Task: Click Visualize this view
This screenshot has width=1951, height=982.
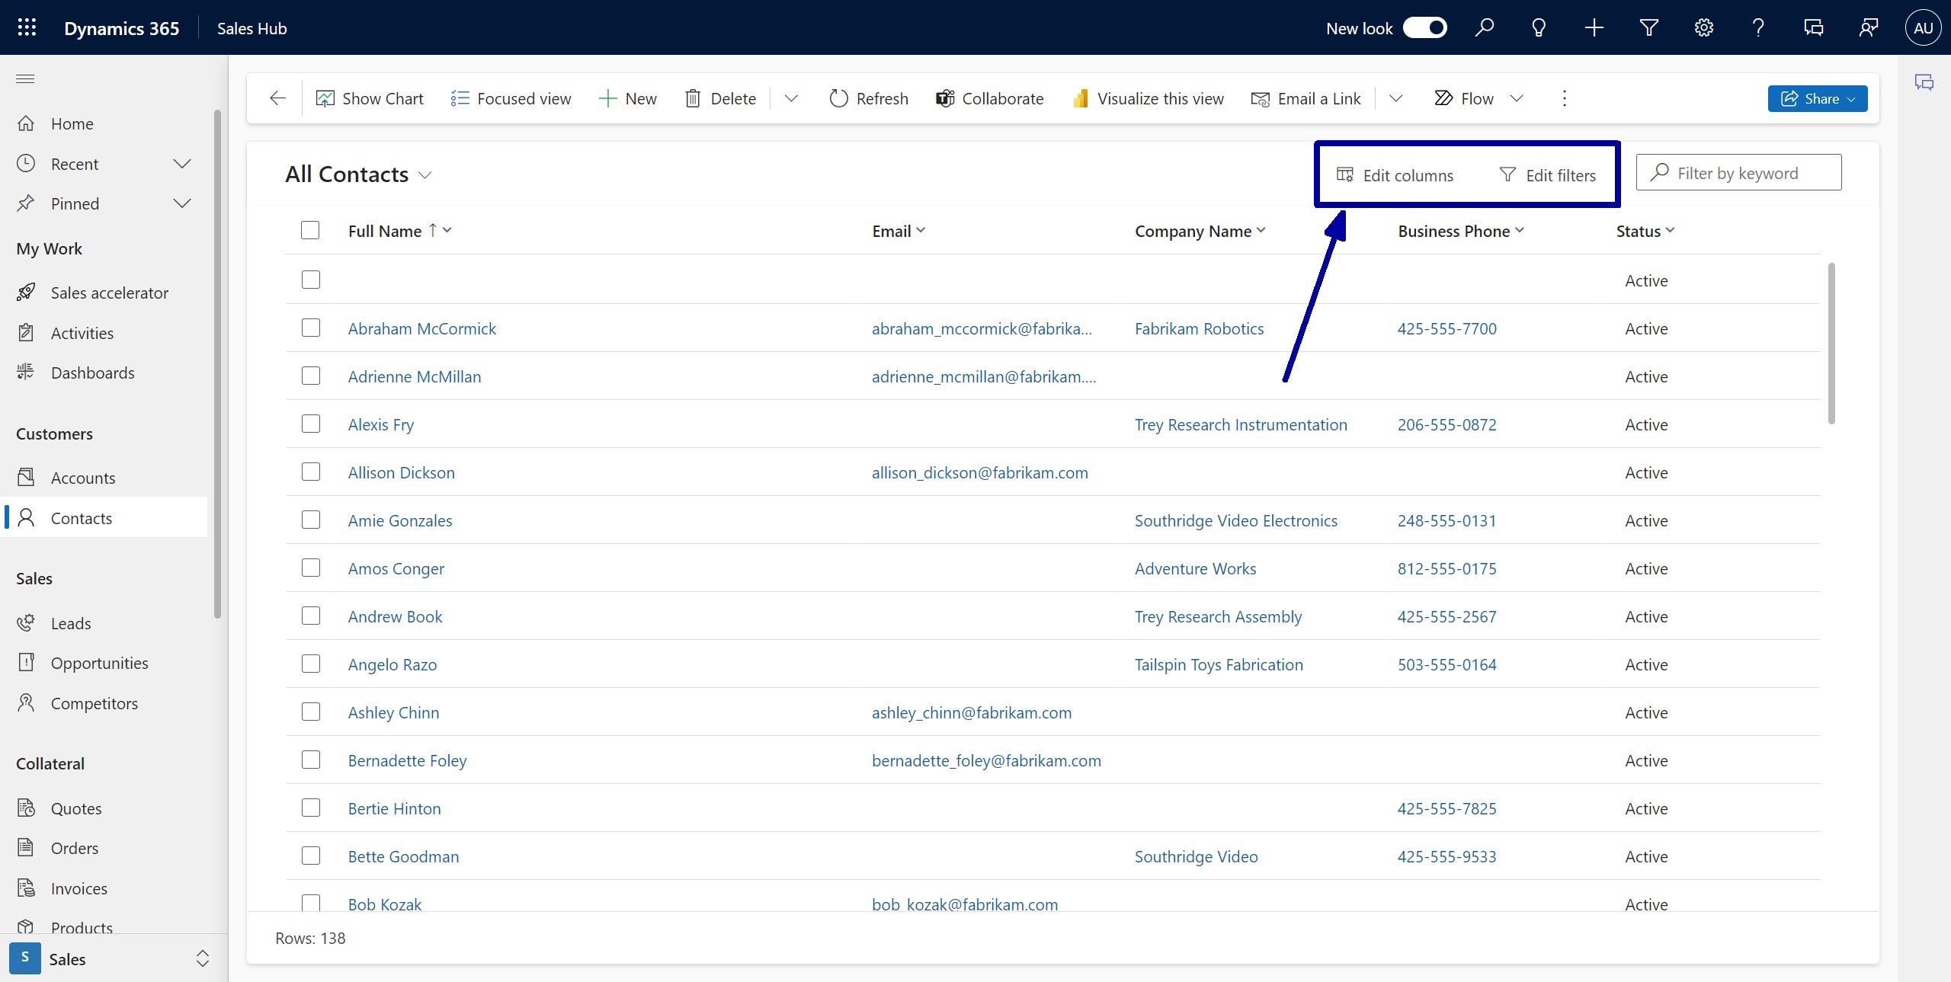Action: tap(1148, 98)
